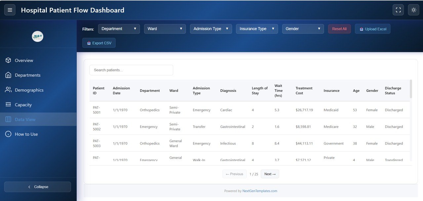
Task: Enter fullscreen using the expand icon
Action: [x=398, y=10]
